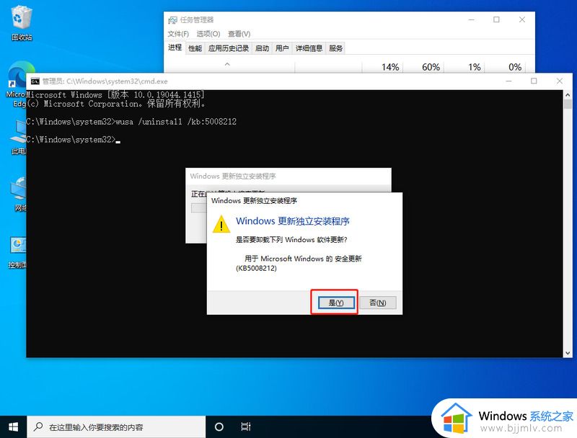Switch to the 用户 tab
Image resolution: width=577 pixels, height=438 pixels.
[282, 48]
